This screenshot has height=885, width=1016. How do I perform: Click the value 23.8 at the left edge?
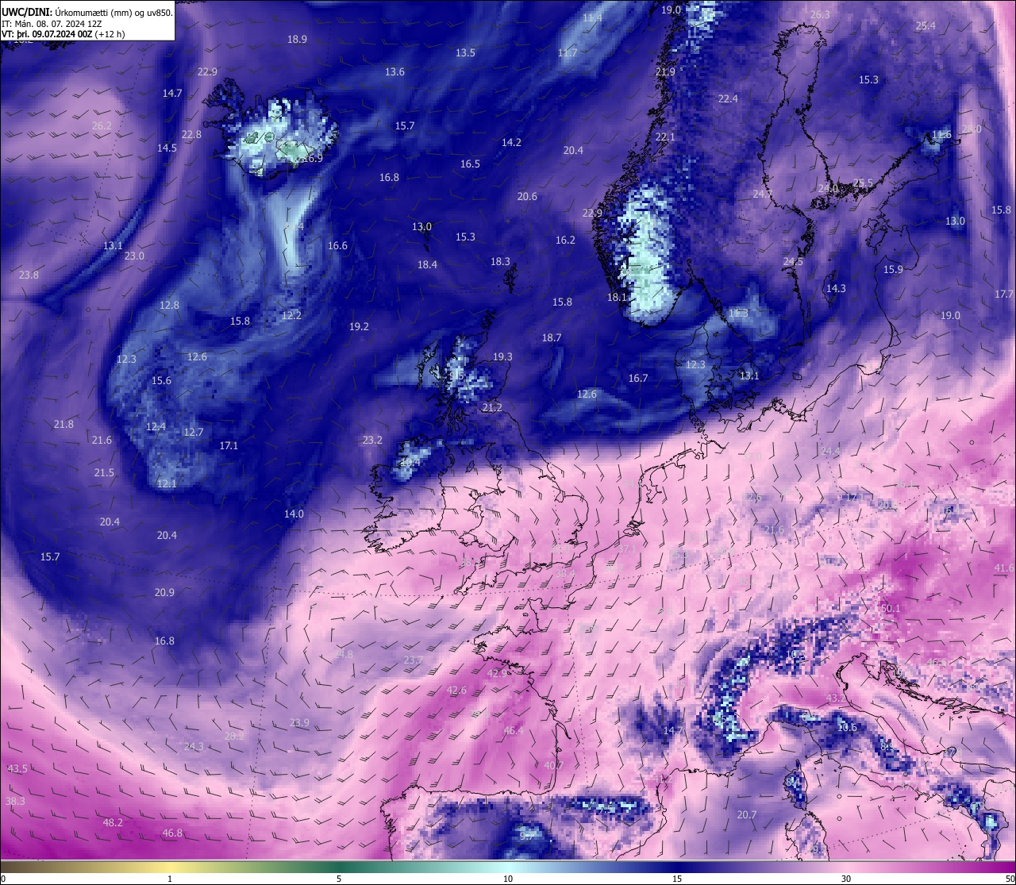point(29,275)
